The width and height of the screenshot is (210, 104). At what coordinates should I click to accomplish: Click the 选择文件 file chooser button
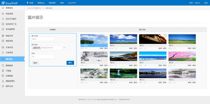coord(36,48)
